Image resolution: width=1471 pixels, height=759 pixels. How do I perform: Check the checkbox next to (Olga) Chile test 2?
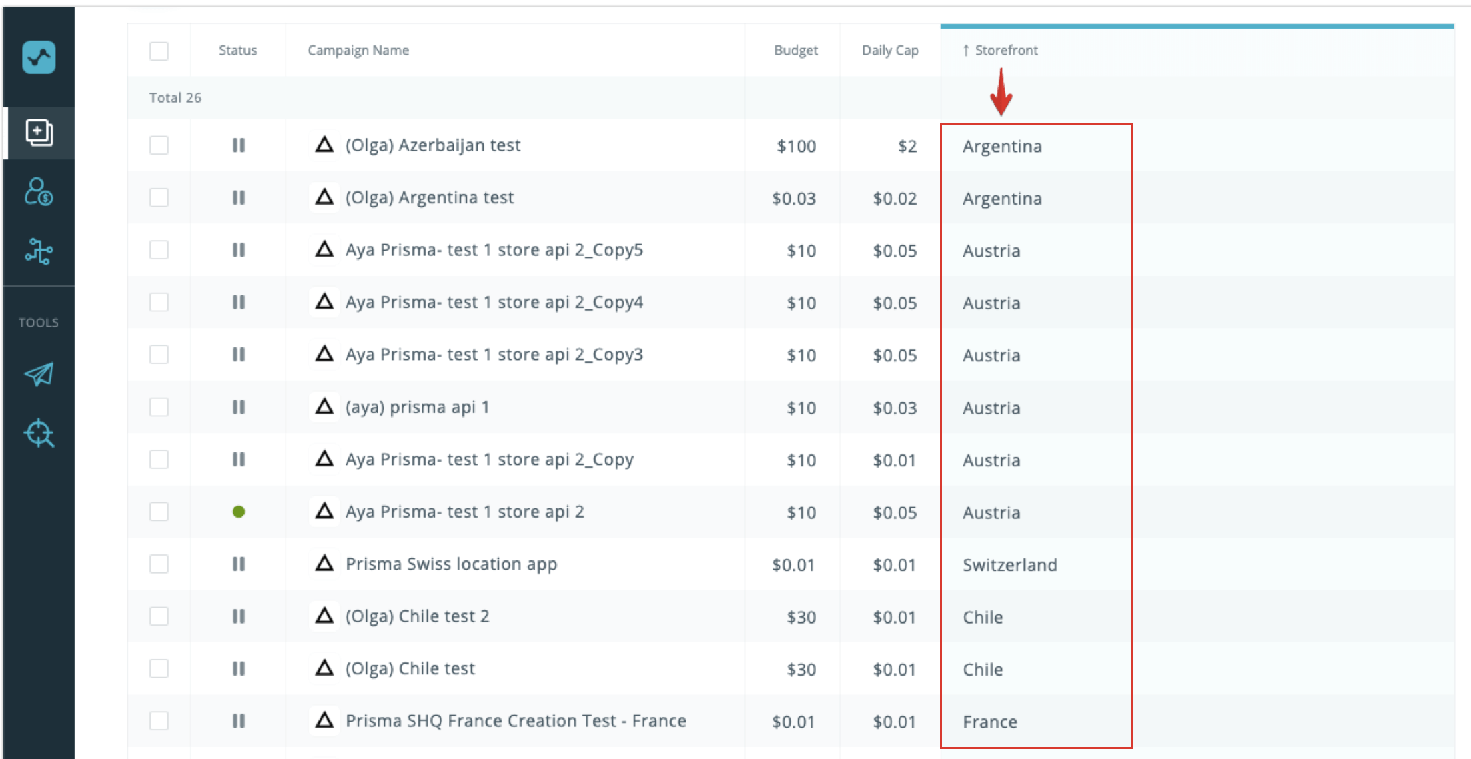(x=158, y=616)
